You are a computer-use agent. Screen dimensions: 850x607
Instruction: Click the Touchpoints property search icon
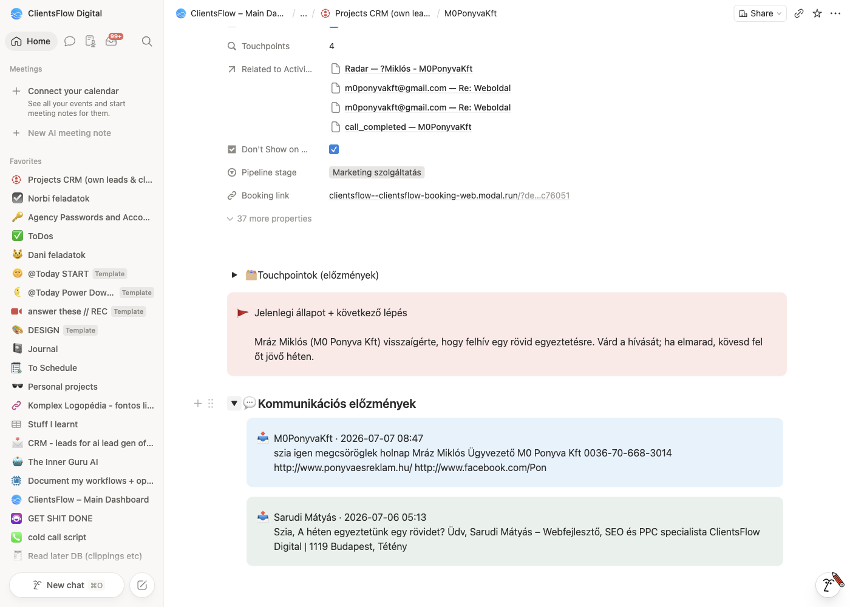[232, 46]
